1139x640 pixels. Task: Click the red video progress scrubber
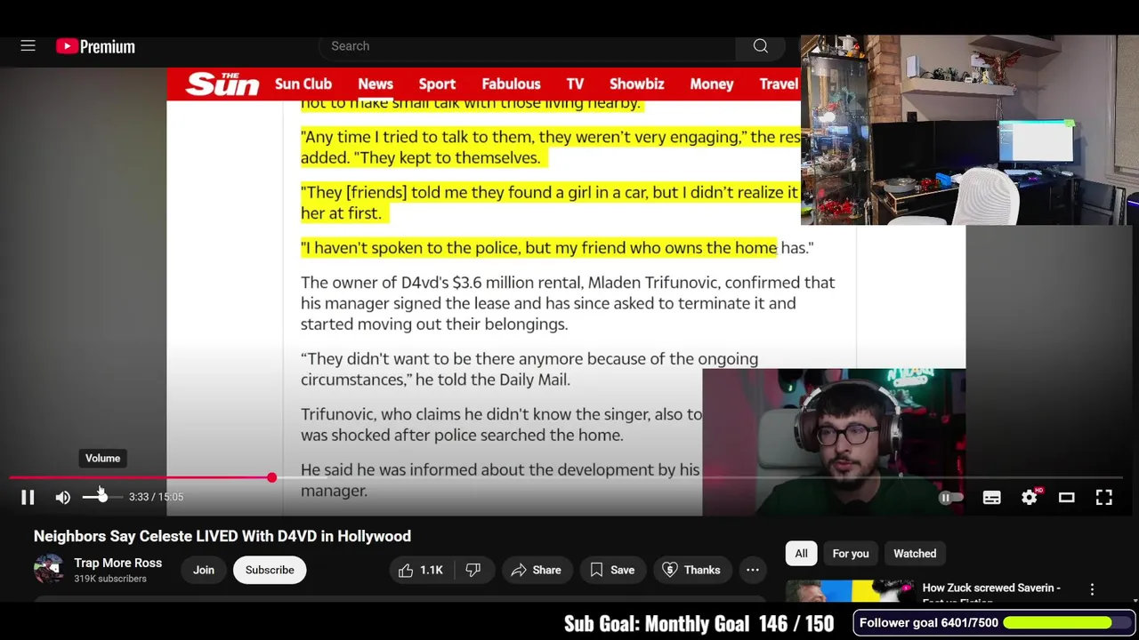pos(271,478)
